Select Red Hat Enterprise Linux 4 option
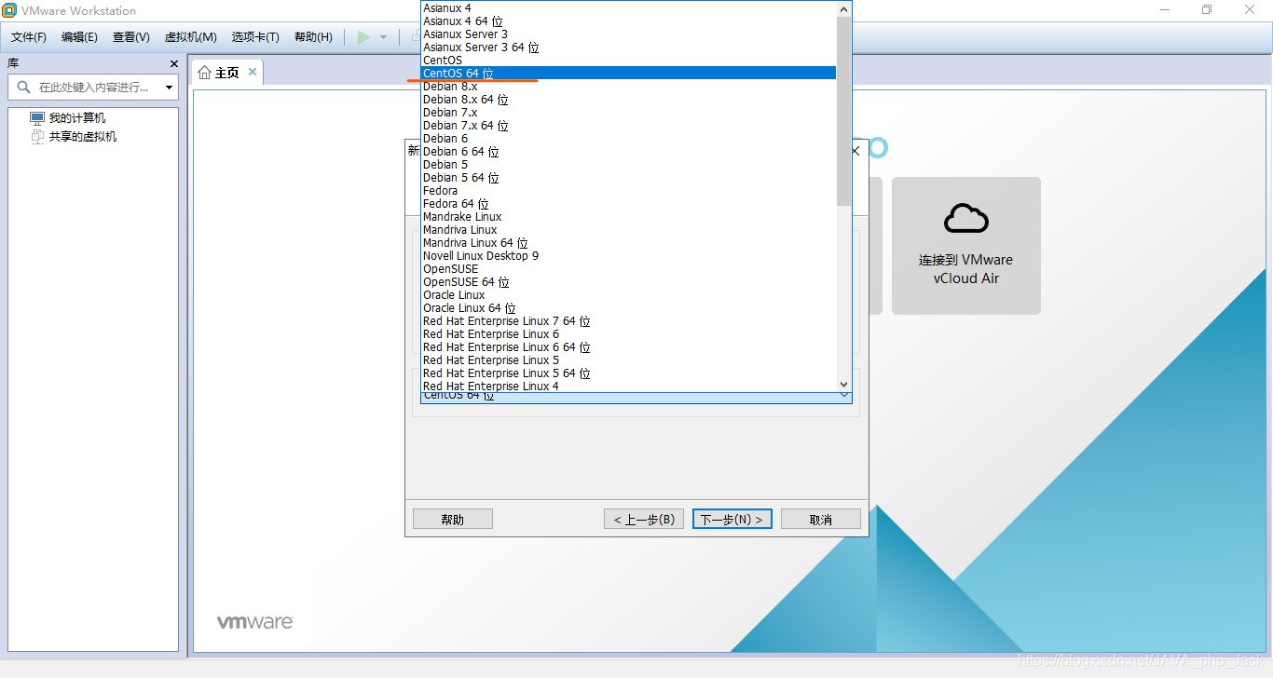The width and height of the screenshot is (1273, 678). click(x=629, y=386)
